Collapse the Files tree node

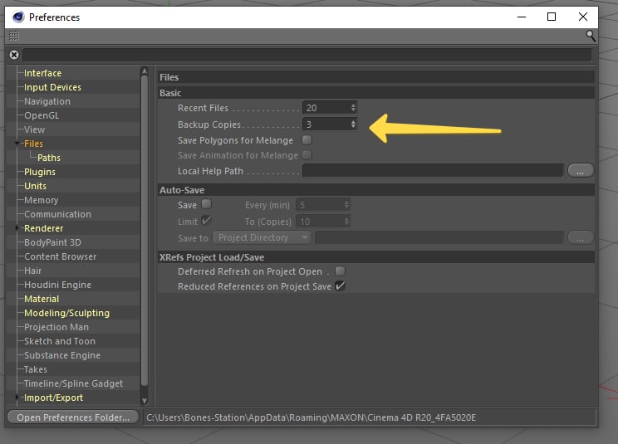tap(17, 144)
